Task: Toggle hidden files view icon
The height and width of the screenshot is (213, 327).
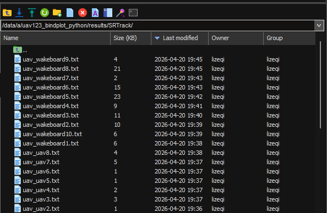Action: [x=108, y=13]
